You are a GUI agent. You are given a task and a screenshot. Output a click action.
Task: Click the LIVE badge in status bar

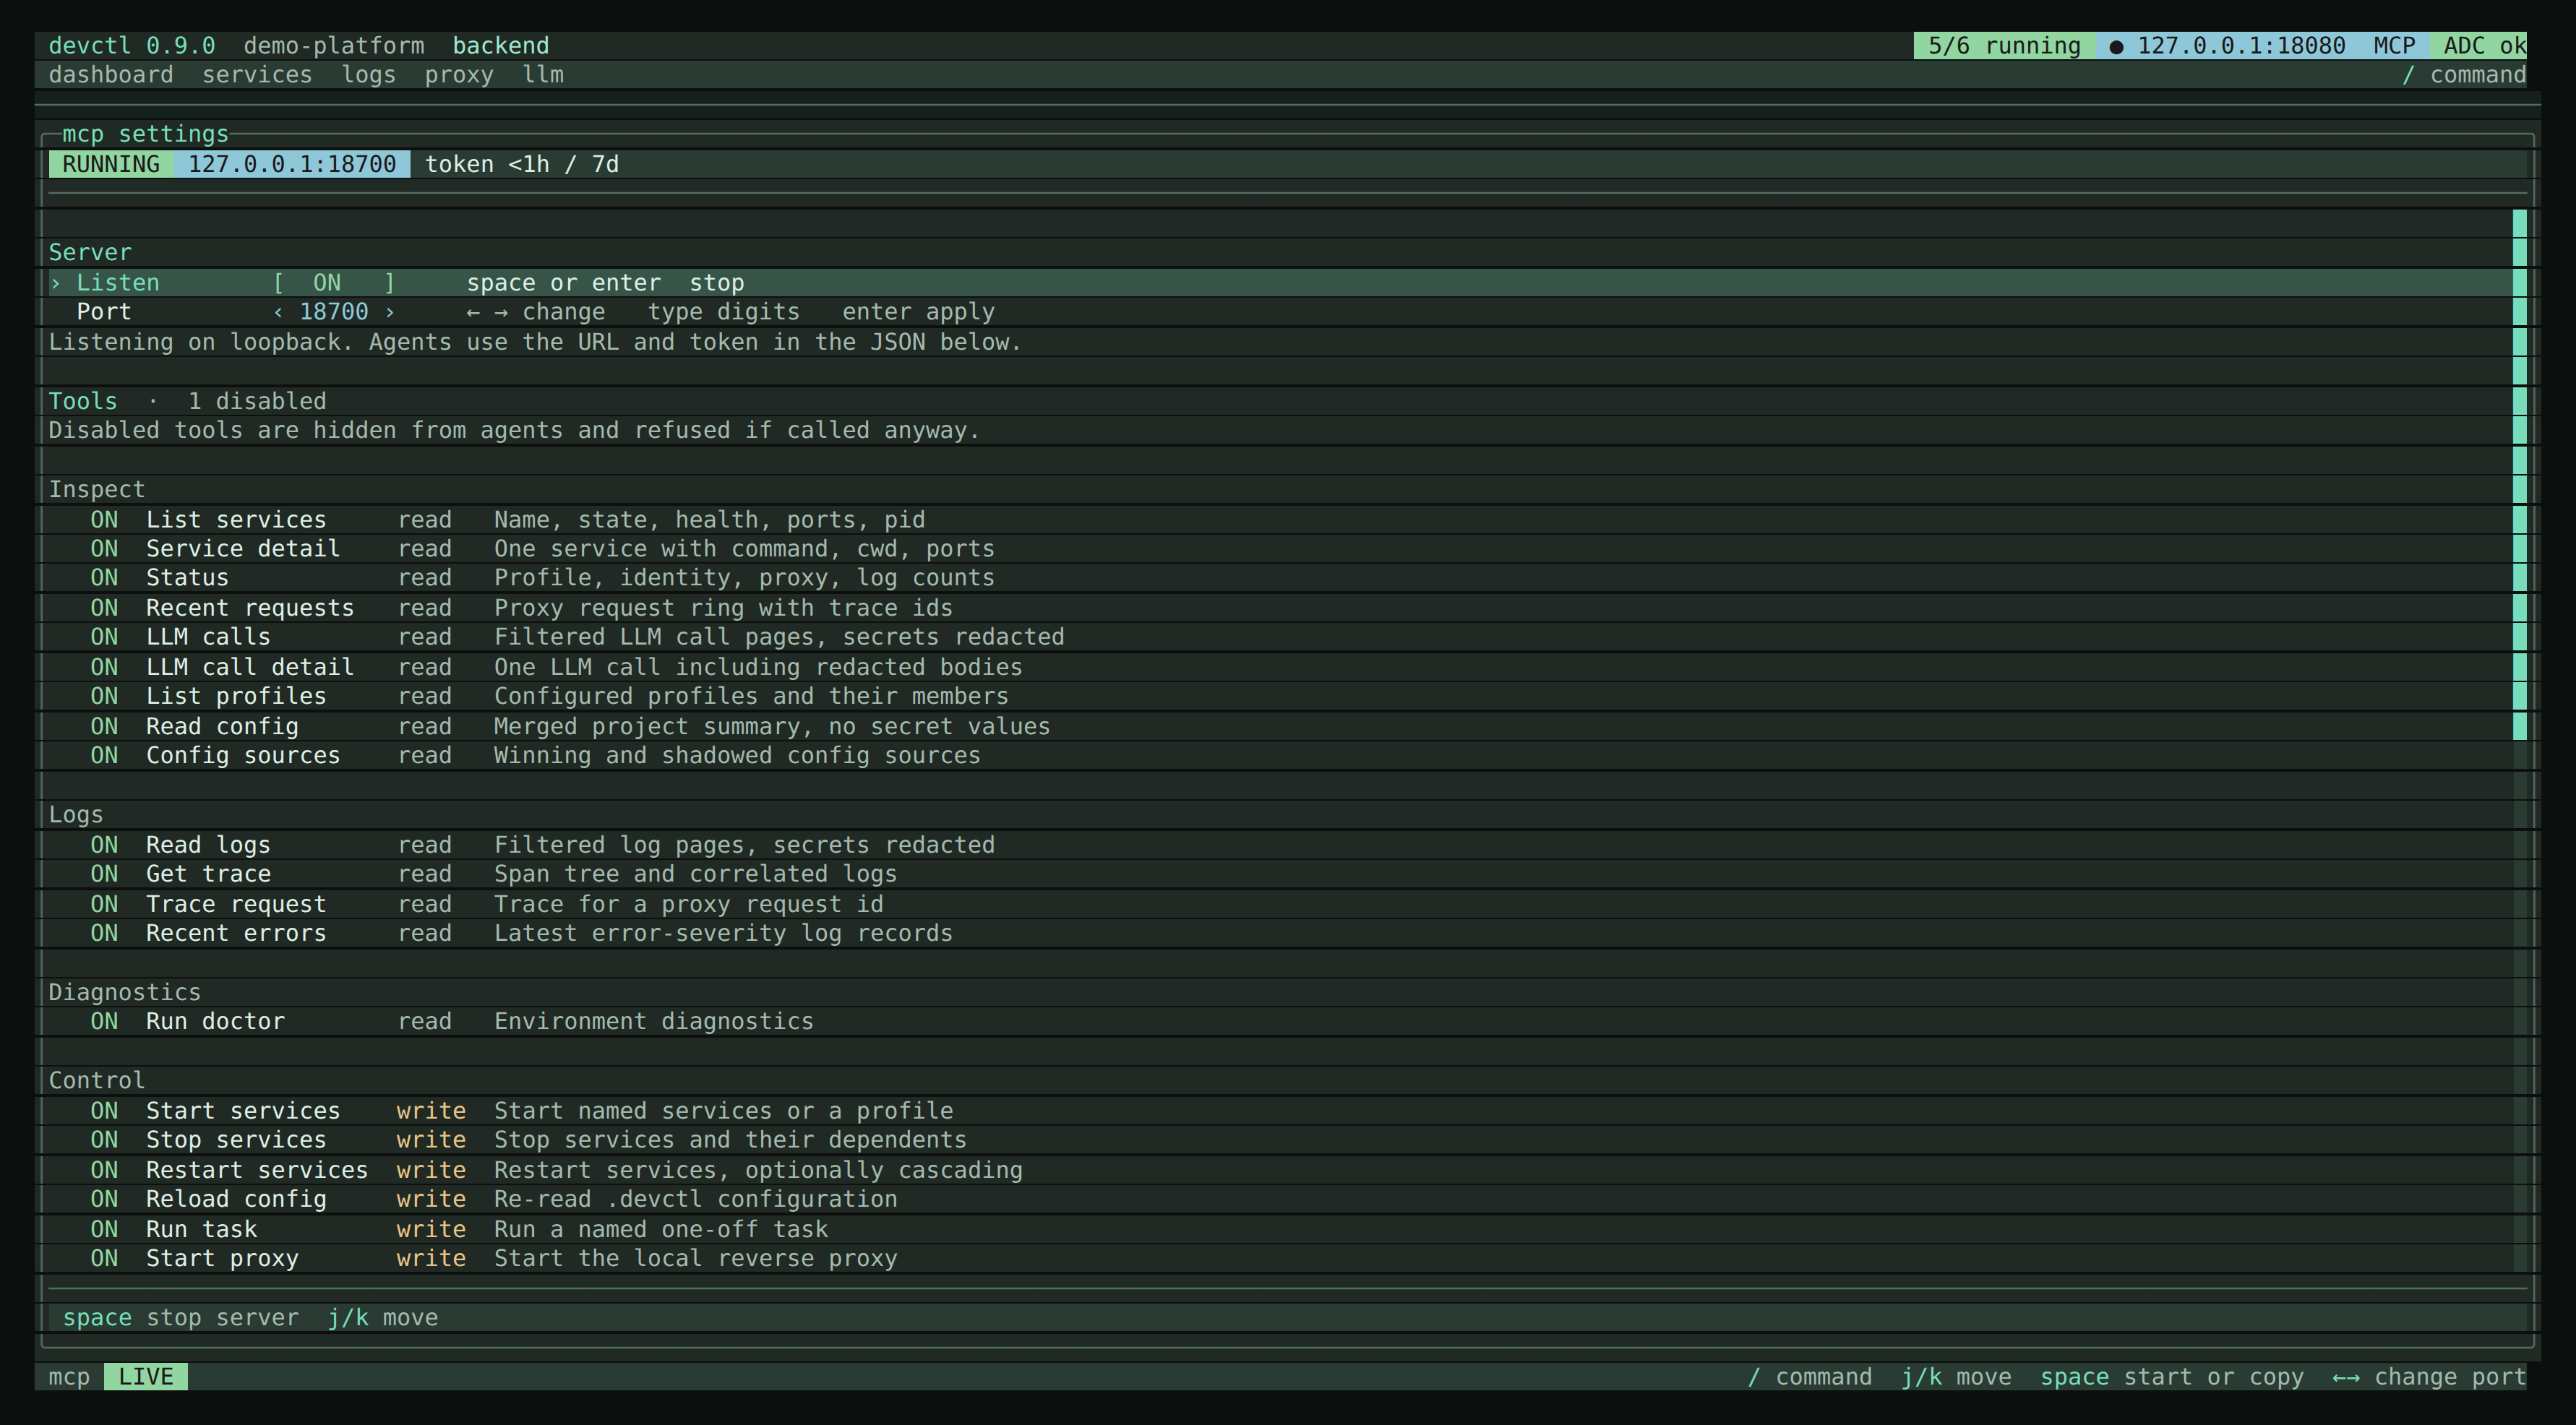[x=146, y=1377]
